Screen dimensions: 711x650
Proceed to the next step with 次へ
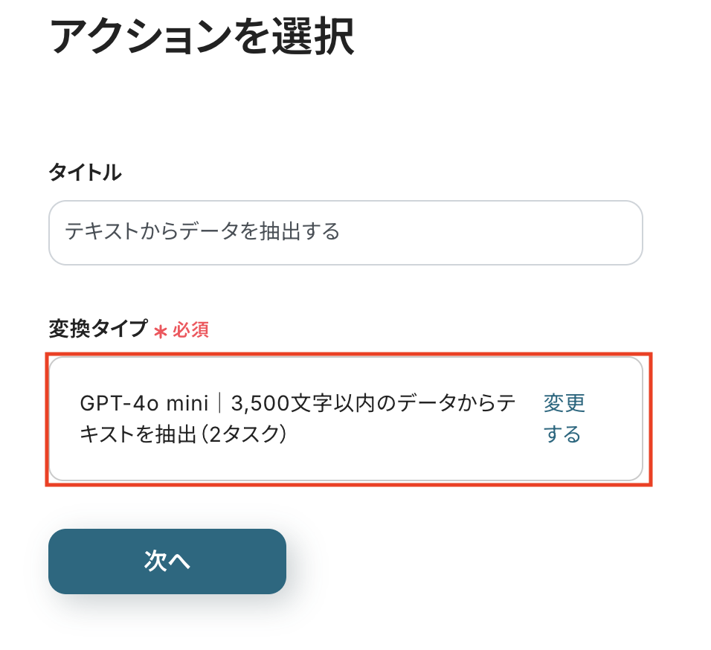(167, 561)
